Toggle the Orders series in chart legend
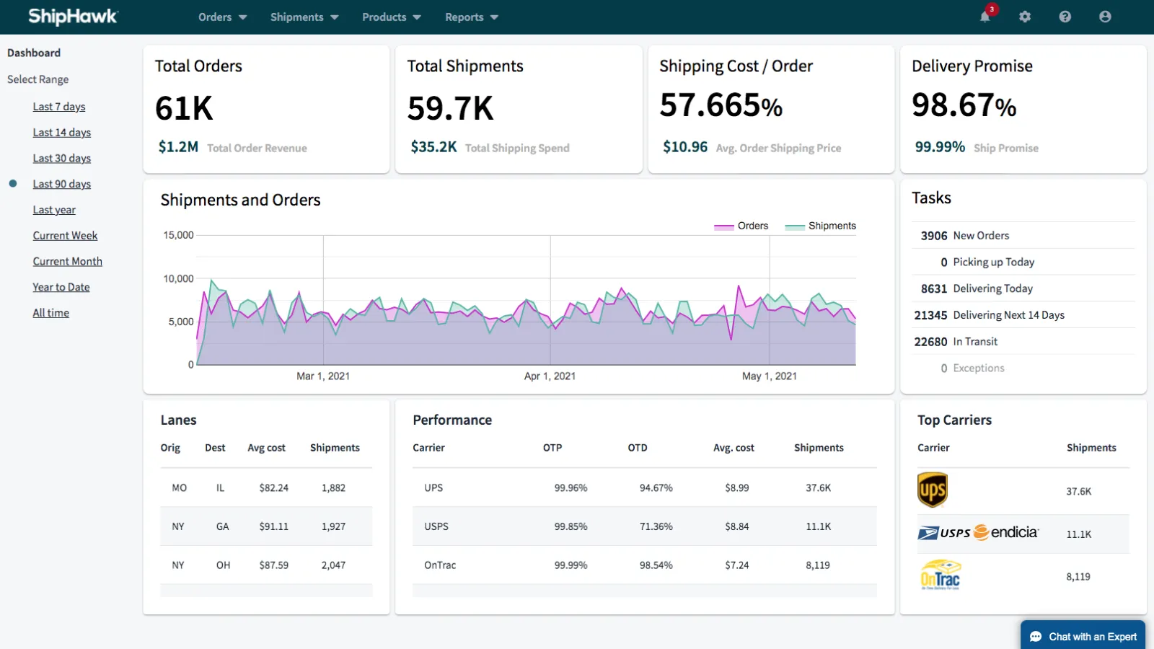Screen dimensions: 1154x649 [741, 226]
